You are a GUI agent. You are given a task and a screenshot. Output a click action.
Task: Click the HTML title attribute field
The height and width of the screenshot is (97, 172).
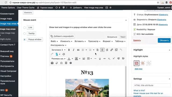point(152,85)
